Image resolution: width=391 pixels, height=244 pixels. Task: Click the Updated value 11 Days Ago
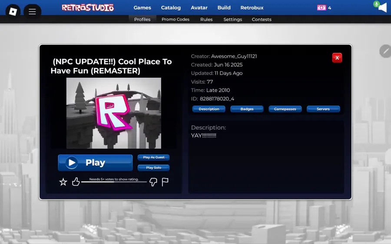(x=229, y=73)
